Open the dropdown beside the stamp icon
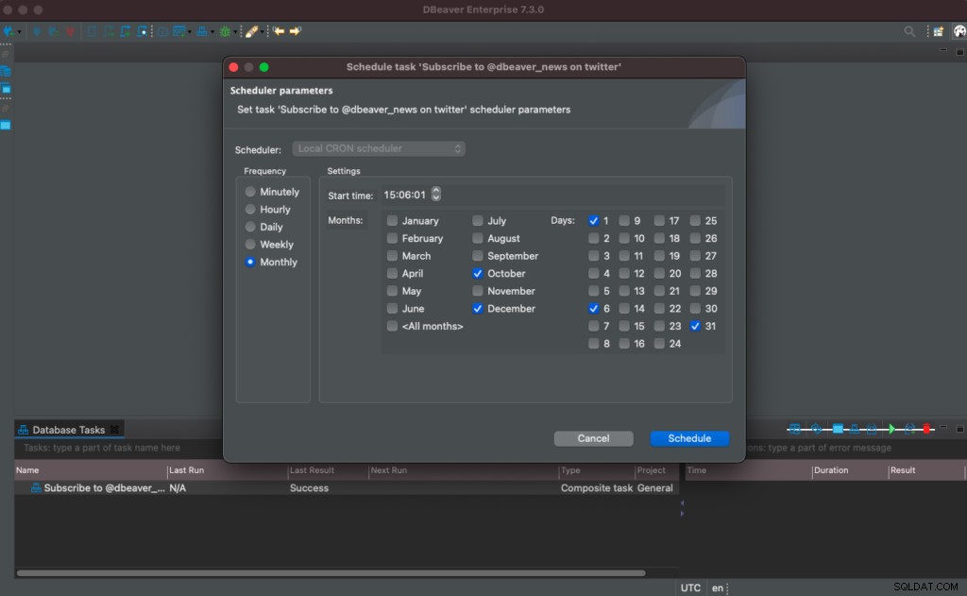 [x=212, y=31]
